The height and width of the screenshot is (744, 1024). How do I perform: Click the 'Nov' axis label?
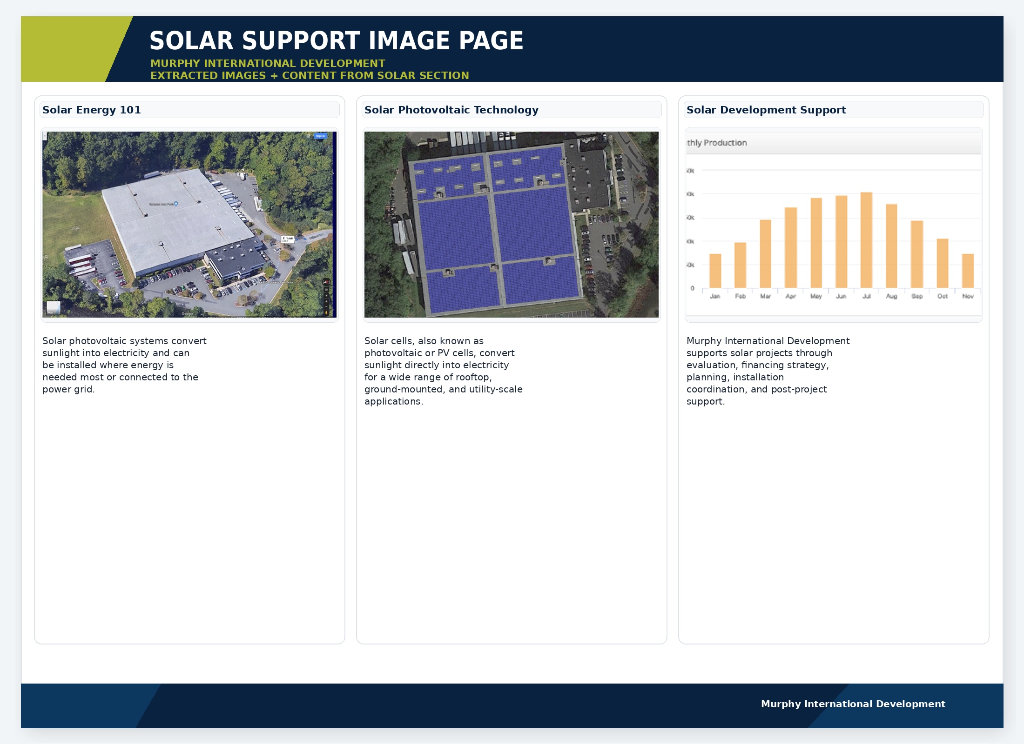(x=968, y=296)
